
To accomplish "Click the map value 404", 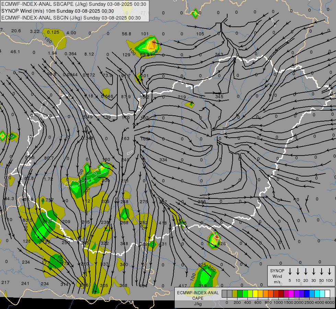I will pos(143,286).
